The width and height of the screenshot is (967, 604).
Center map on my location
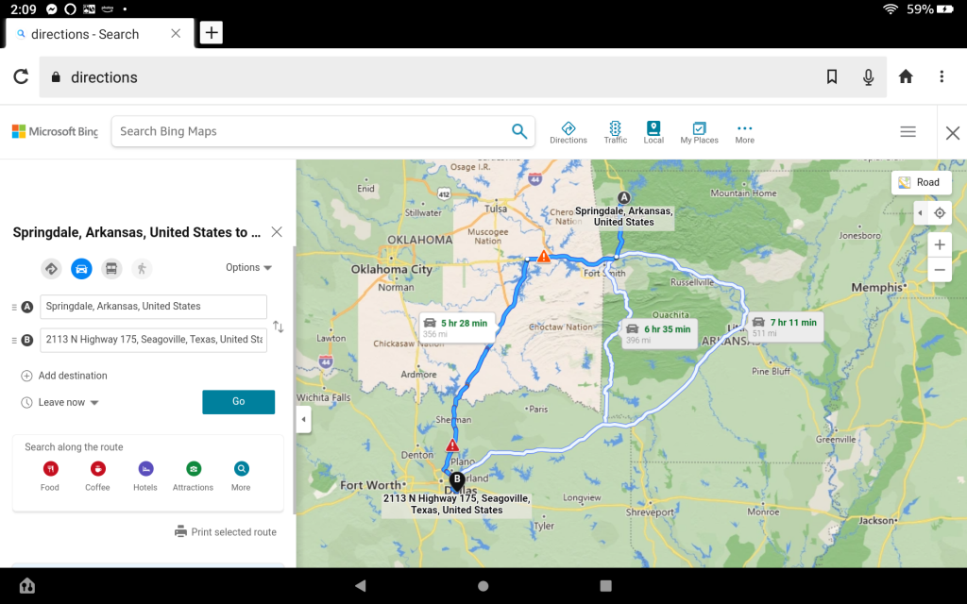coord(940,213)
